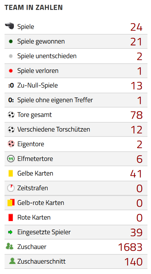Click the red dot for Spiele verloren
This screenshot has height=274, width=151.
coord(11,71)
